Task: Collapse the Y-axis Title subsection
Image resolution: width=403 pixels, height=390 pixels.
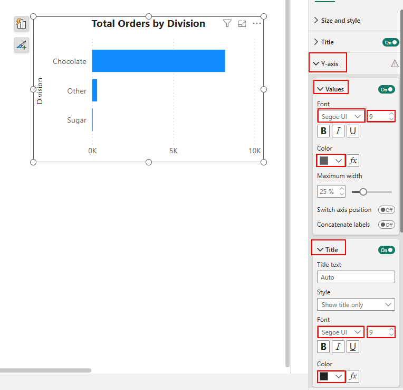Action: [x=328, y=250]
